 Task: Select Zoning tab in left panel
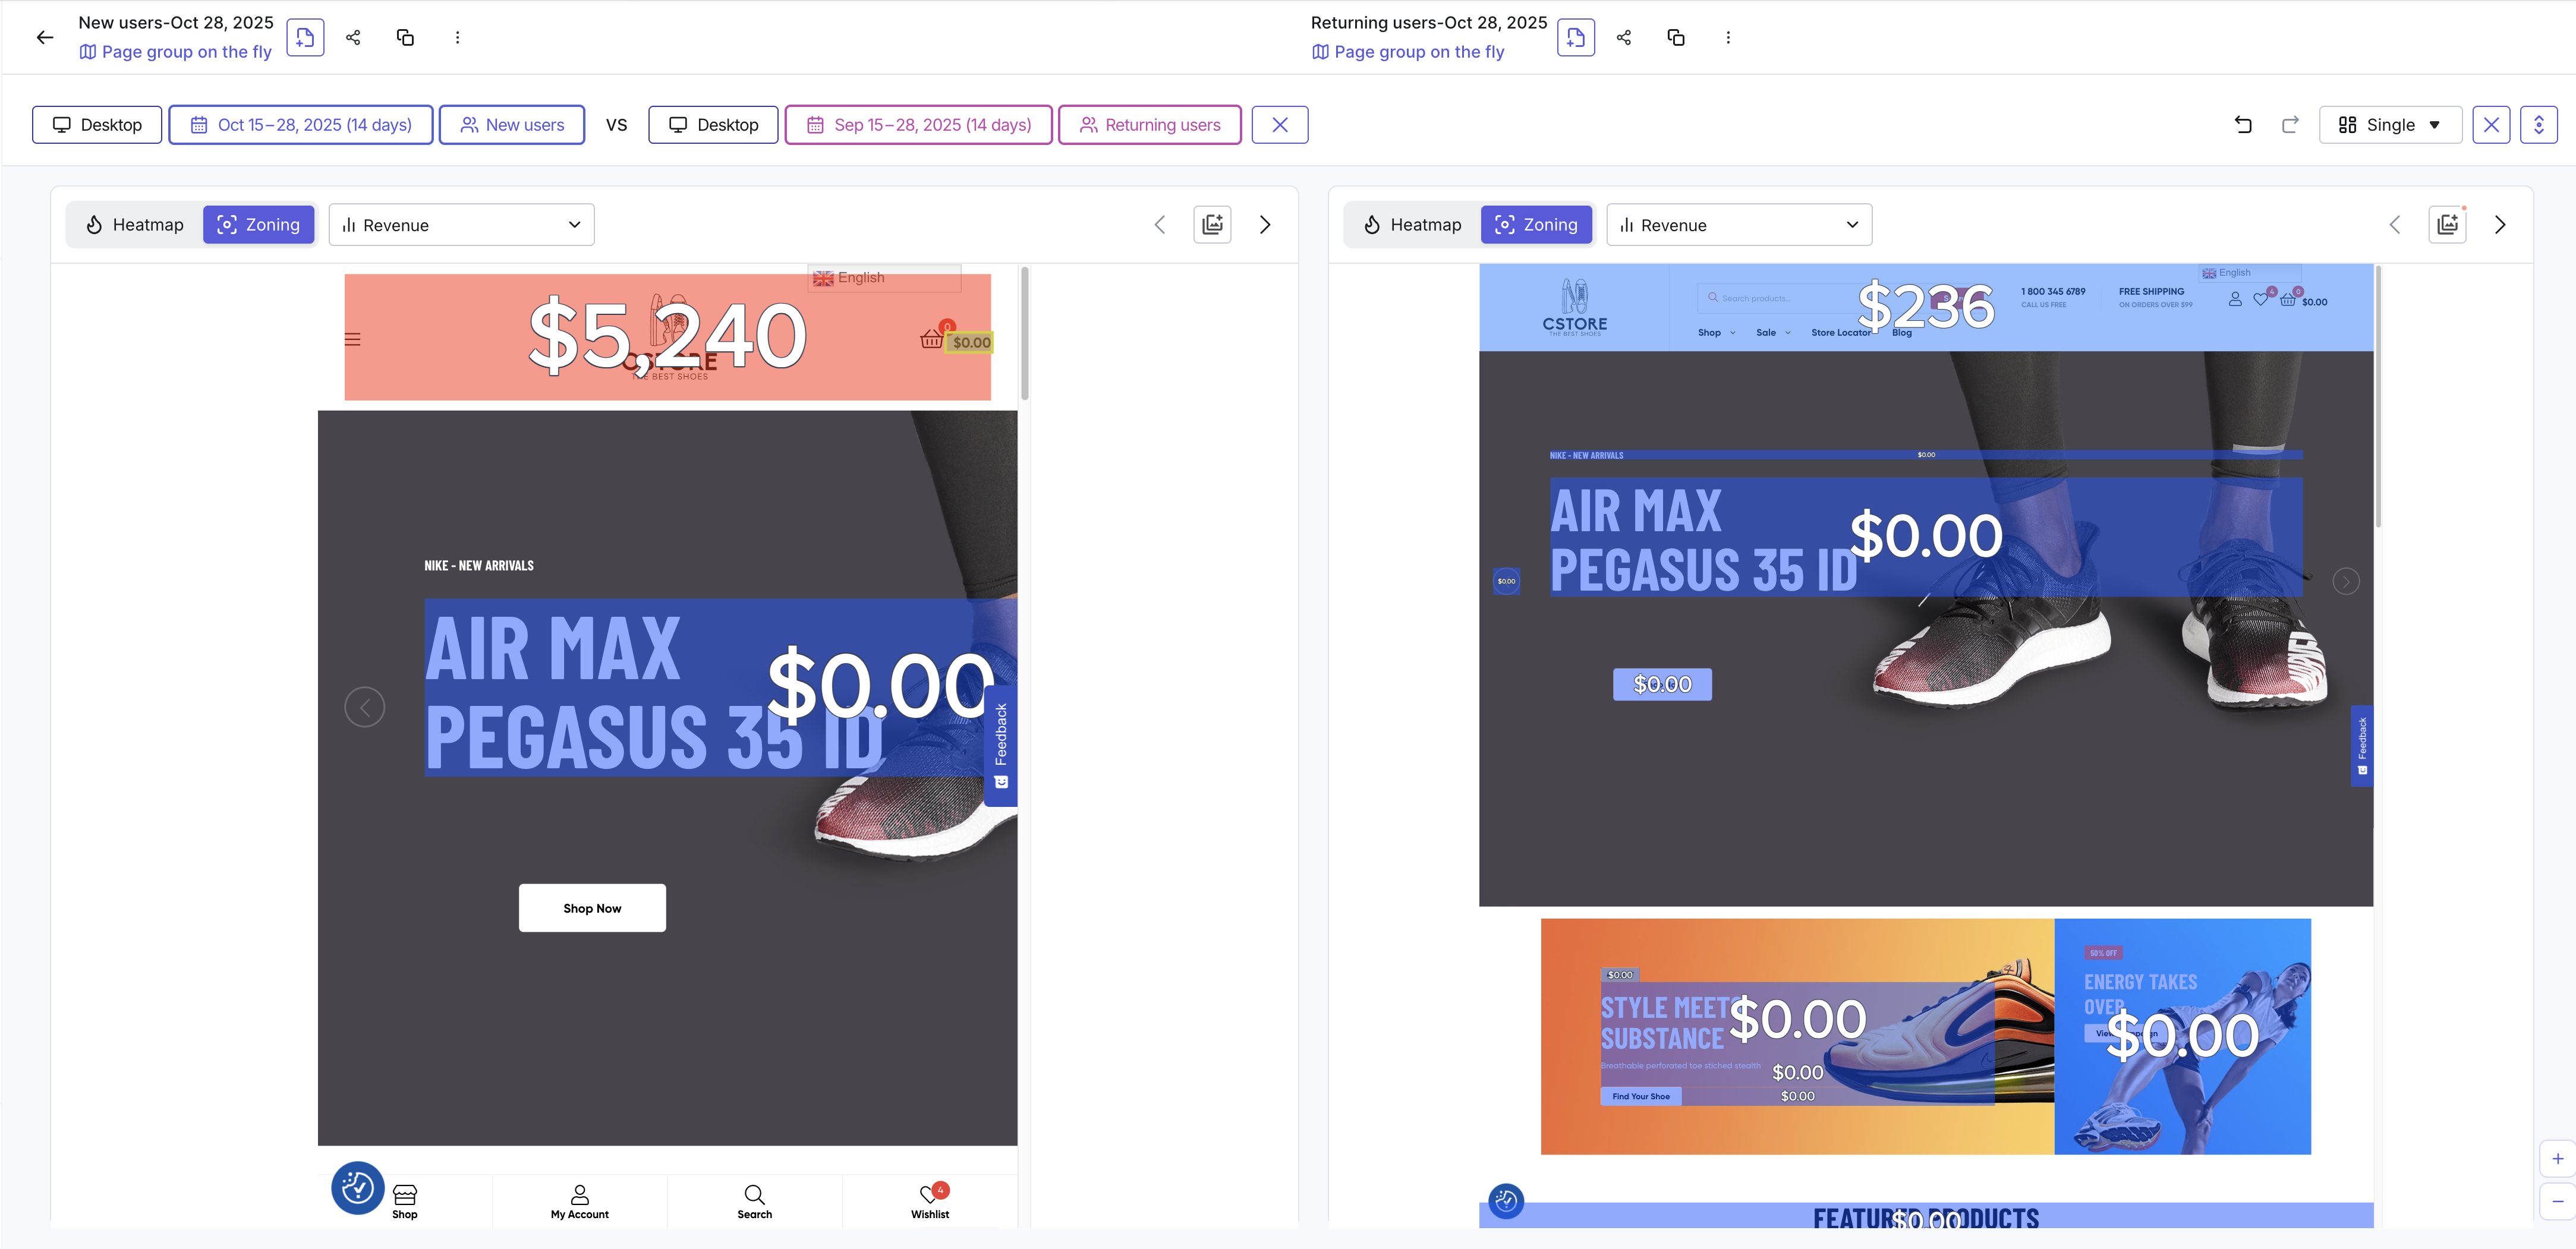pyautogui.click(x=259, y=225)
